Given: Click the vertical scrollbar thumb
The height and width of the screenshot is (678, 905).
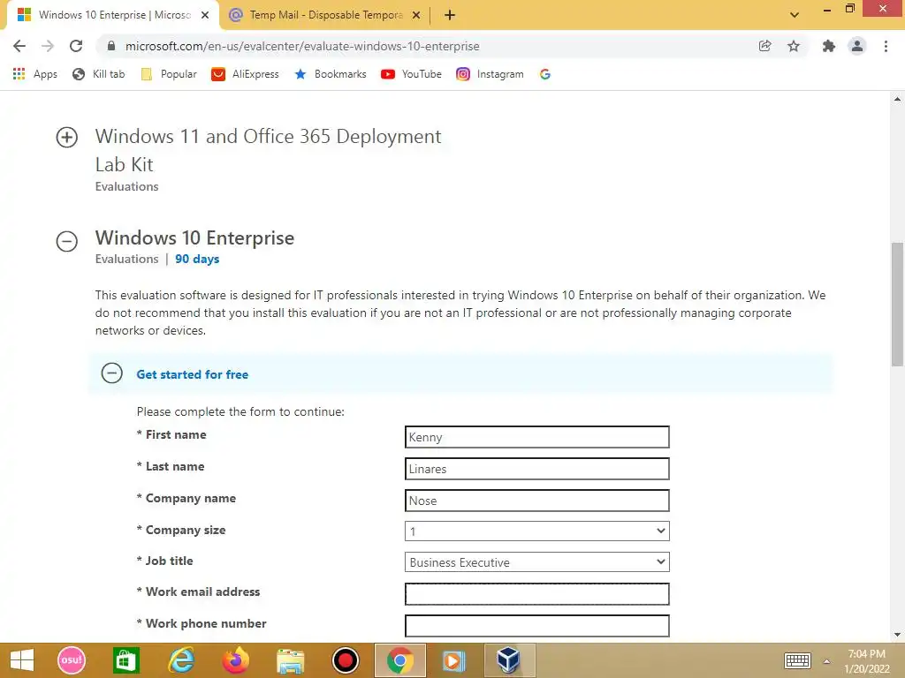Looking at the screenshot, I should [897, 304].
